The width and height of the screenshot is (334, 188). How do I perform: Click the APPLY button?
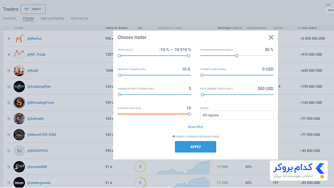point(195,147)
